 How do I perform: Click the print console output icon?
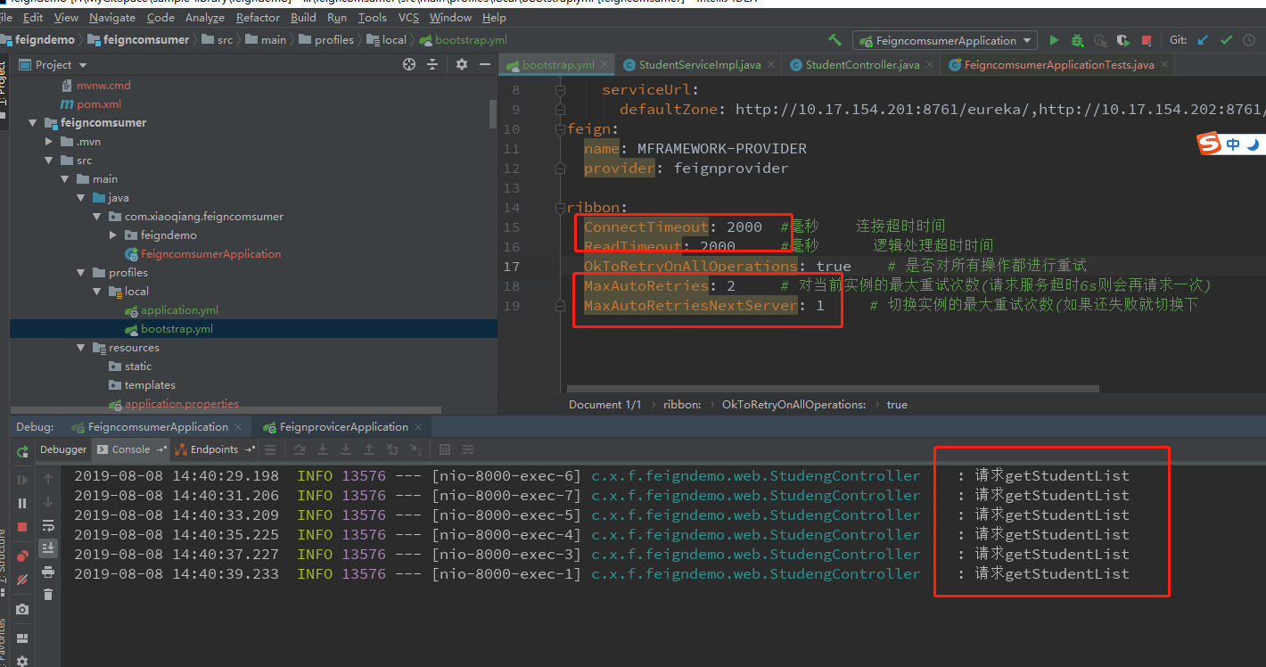[48, 572]
